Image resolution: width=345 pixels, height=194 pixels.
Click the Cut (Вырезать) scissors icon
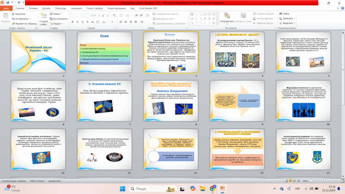point(13,14)
